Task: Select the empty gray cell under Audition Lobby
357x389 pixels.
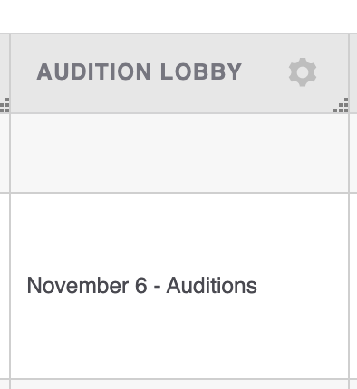Action: tap(179, 153)
